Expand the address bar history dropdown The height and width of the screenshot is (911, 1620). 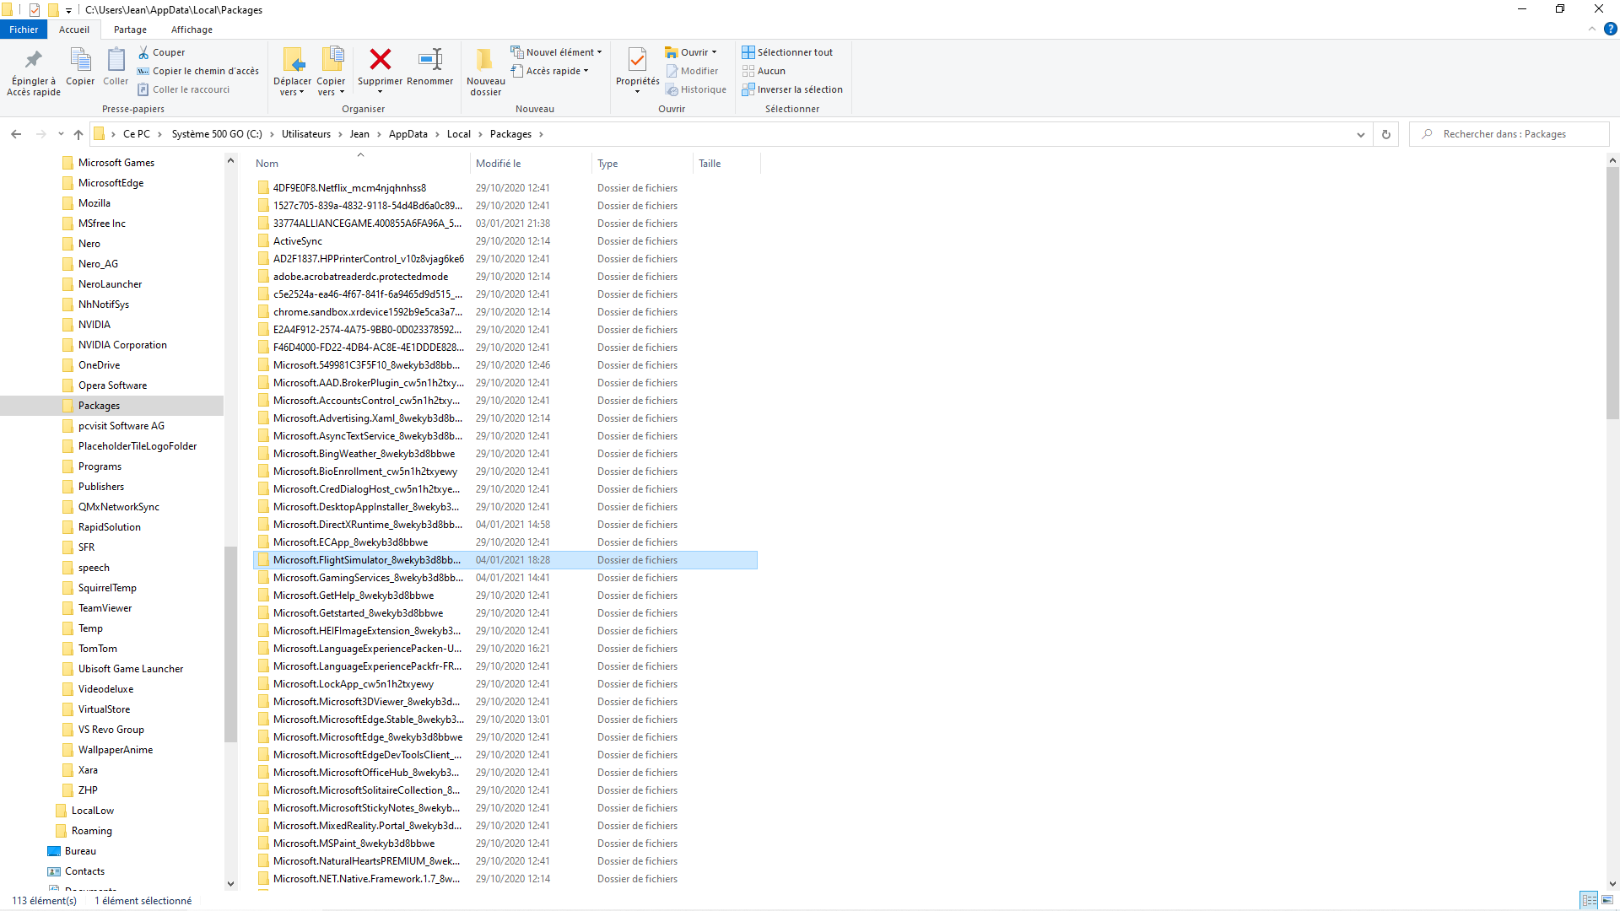pyautogui.click(x=1360, y=134)
